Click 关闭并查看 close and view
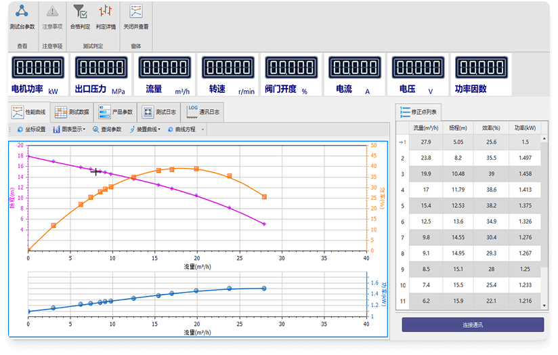The image size is (558, 355). point(136,16)
